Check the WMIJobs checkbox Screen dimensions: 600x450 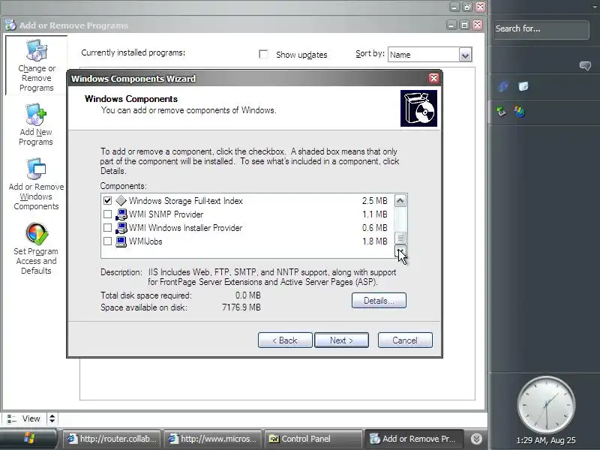tap(107, 241)
